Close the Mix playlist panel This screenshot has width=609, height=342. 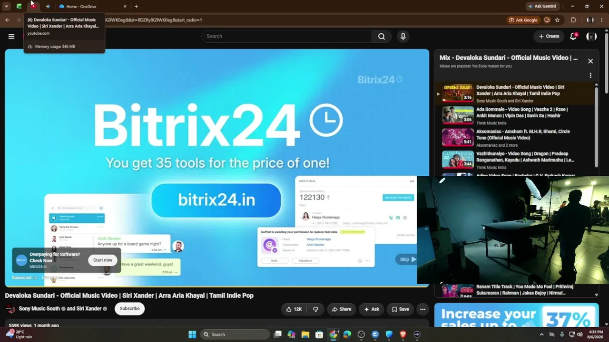click(590, 61)
